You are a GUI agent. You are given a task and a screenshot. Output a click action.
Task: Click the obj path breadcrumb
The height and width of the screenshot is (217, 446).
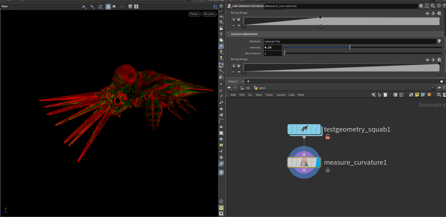point(245,88)
